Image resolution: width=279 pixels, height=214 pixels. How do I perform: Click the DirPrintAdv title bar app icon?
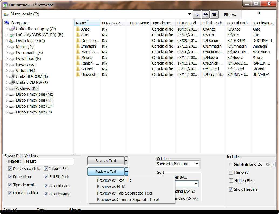[5, 5]
